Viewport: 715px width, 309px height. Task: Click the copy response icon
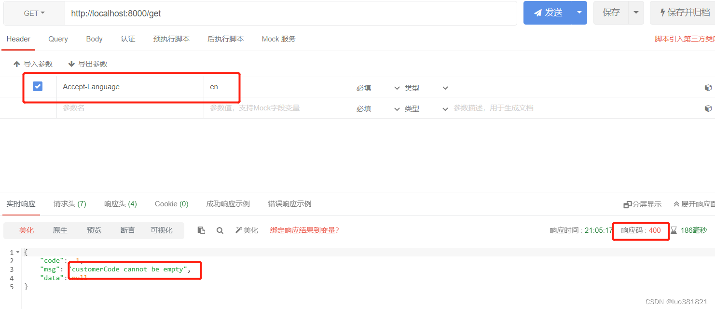(201, 230)
